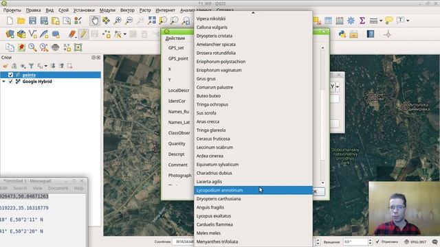The width and height of the screenshot is (440, 247).
Task: Select the Add Point Feature tool
Action: [107, 34]
